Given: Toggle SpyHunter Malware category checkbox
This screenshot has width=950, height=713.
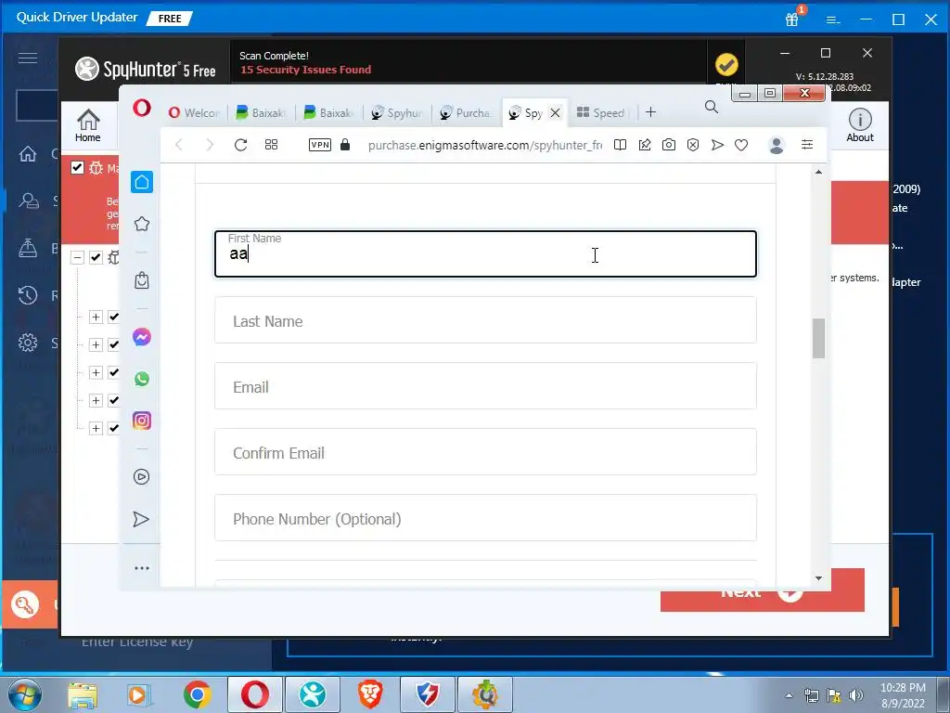Looking at the screenshot, I should pyautogui.click(x=77, y=167).
